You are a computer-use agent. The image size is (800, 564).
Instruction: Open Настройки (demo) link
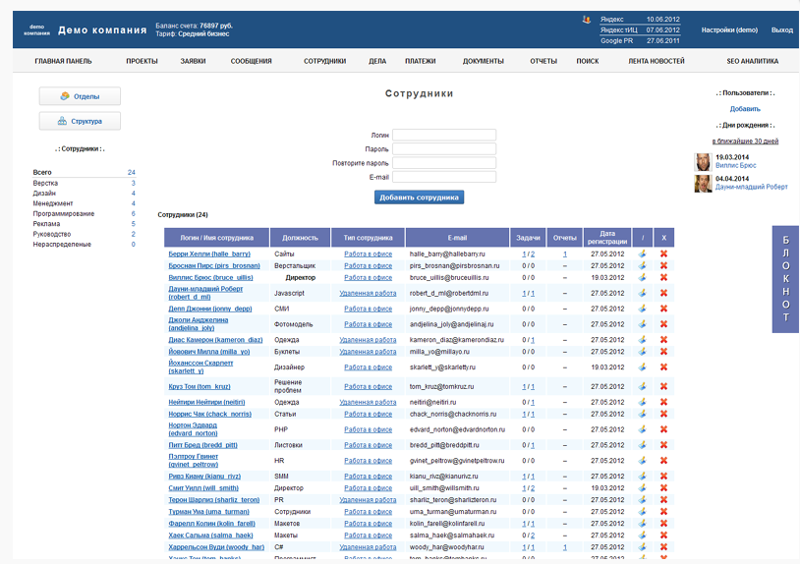click(x=729, y=30)
